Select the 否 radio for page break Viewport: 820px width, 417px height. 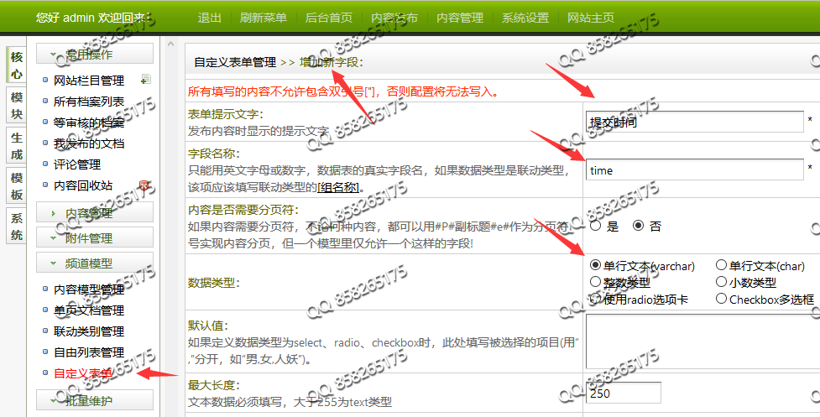click(638, 226)
